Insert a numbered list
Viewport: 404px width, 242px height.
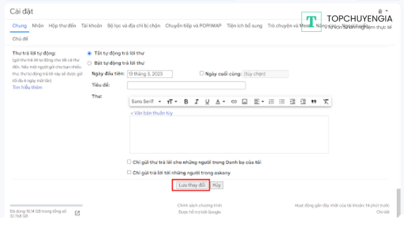click(271, 102)
